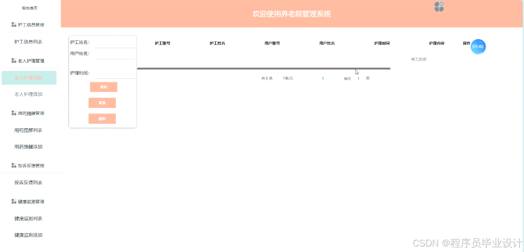Click the 用户姓名 column header
The image size is (524, 252).
click(327, 43)
